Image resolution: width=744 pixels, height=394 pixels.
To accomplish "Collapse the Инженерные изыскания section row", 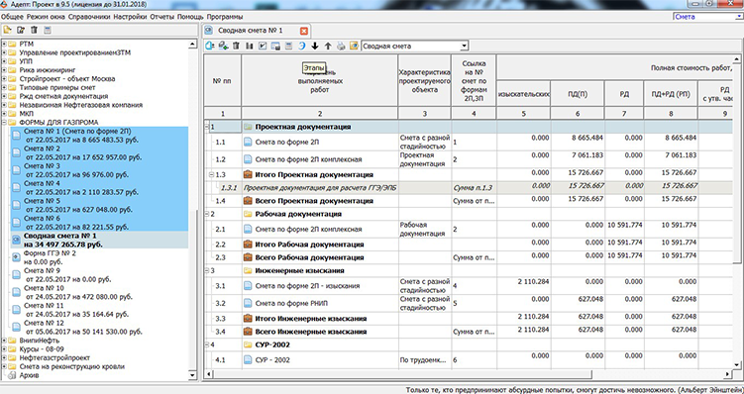I will tap(207, 270).
